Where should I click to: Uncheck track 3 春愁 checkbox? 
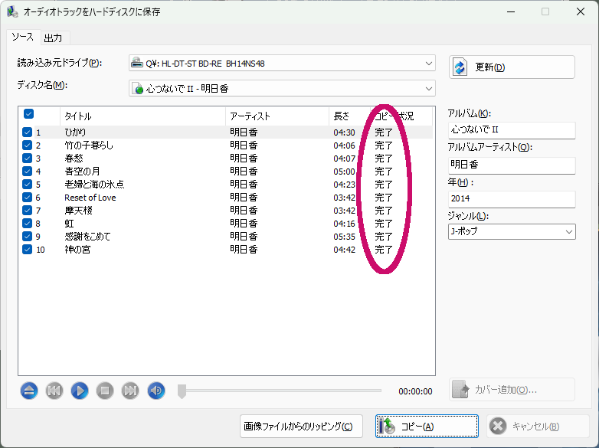click(x=27, y=158)
